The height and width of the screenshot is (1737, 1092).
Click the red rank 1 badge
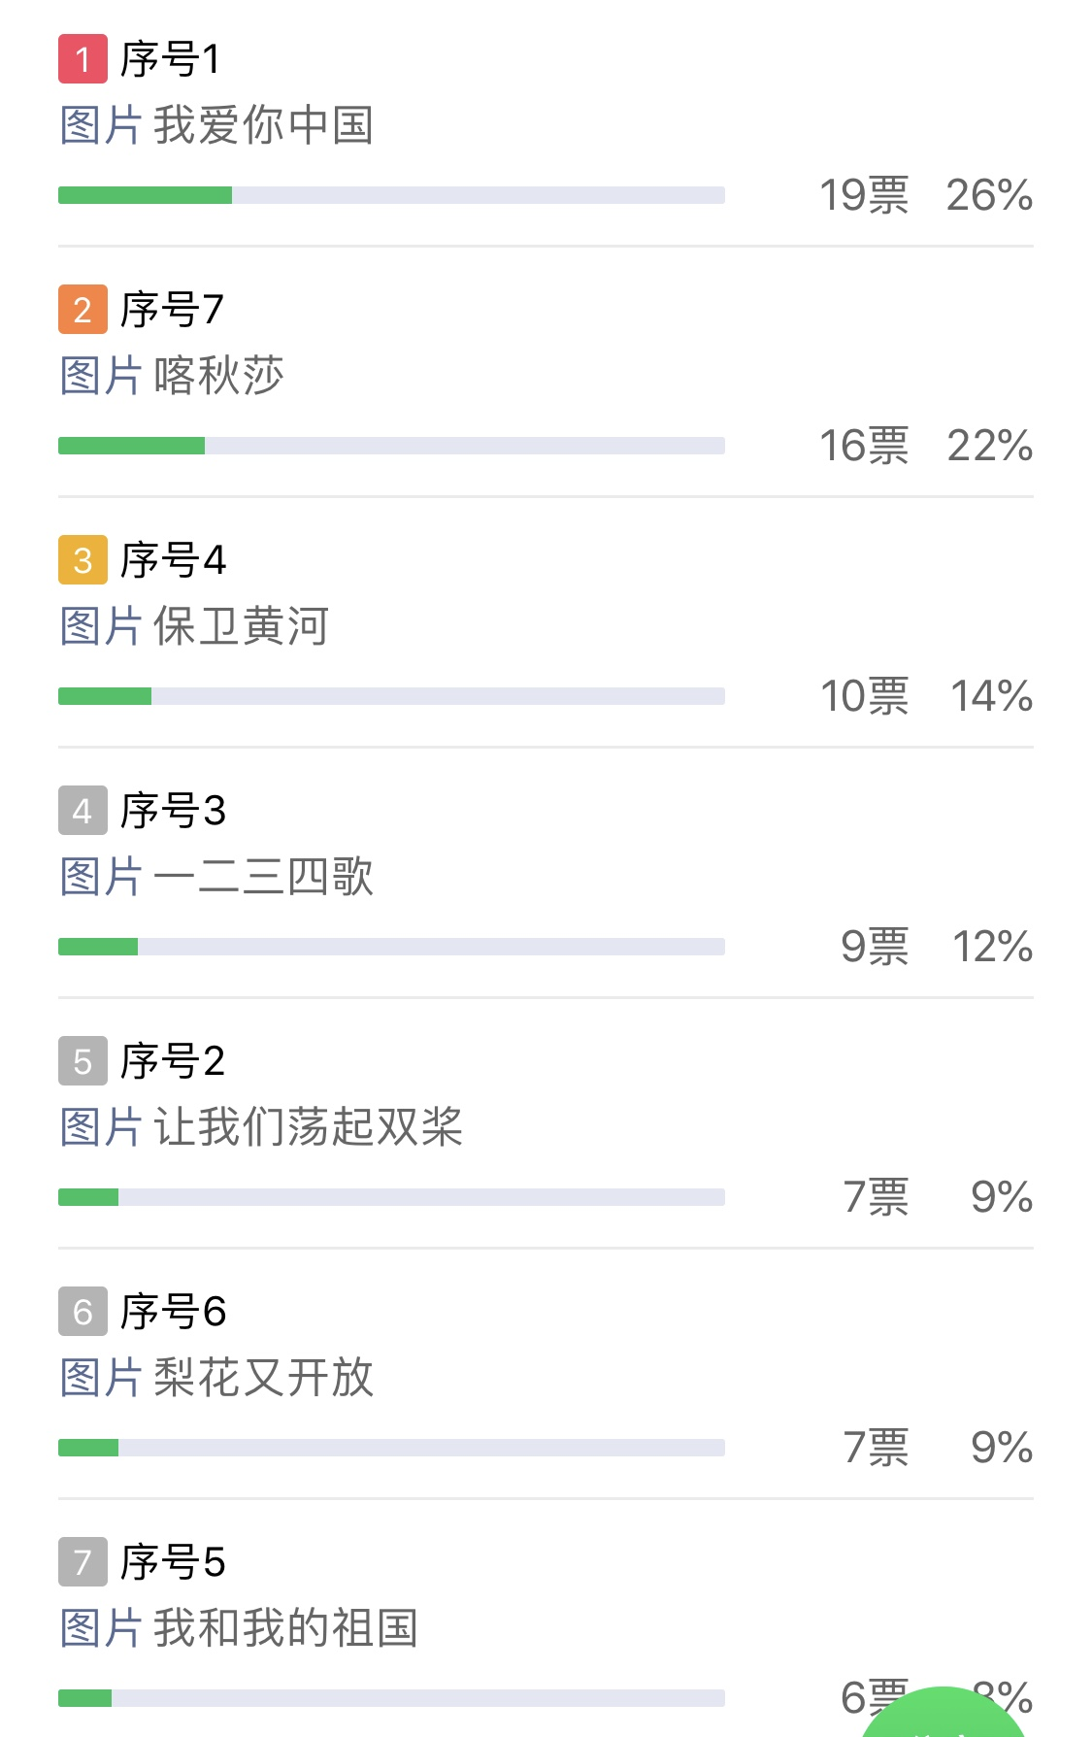(83, 59)
